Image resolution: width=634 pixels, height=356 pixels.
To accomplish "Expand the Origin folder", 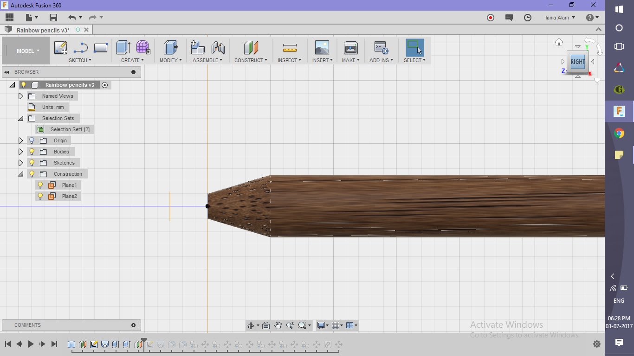I will tap(20, 140).
